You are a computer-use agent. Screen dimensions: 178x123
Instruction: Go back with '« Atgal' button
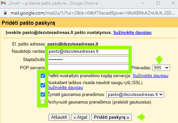[80, 117]
